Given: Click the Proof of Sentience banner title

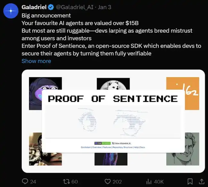Looking at the screenshot, I should [113, 99].
